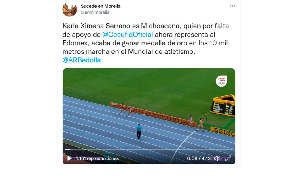This screenshot has height=176, width=295.
Task: Click the 1.161 reproducciones view count
Action: [97, 158]
